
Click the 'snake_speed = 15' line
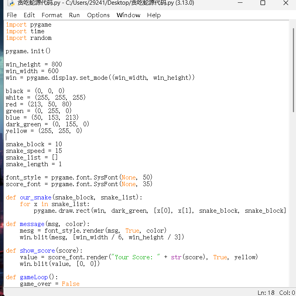pyautogui.click(x=34, y=151)
